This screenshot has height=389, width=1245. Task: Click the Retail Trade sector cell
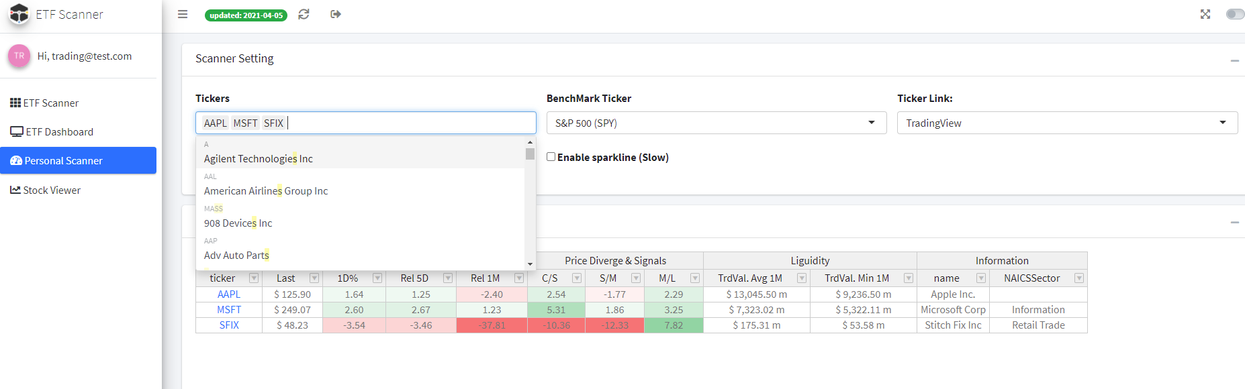tap(1038, 325)
